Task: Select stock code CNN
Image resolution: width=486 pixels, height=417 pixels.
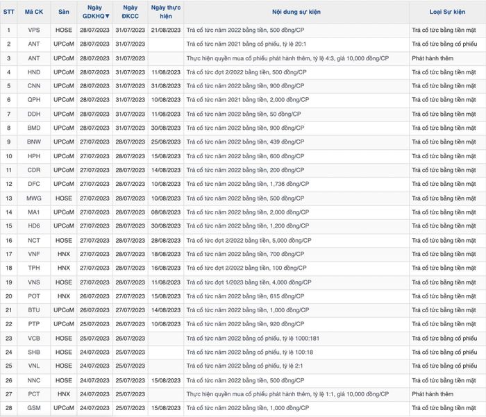Action: point(34,86)
